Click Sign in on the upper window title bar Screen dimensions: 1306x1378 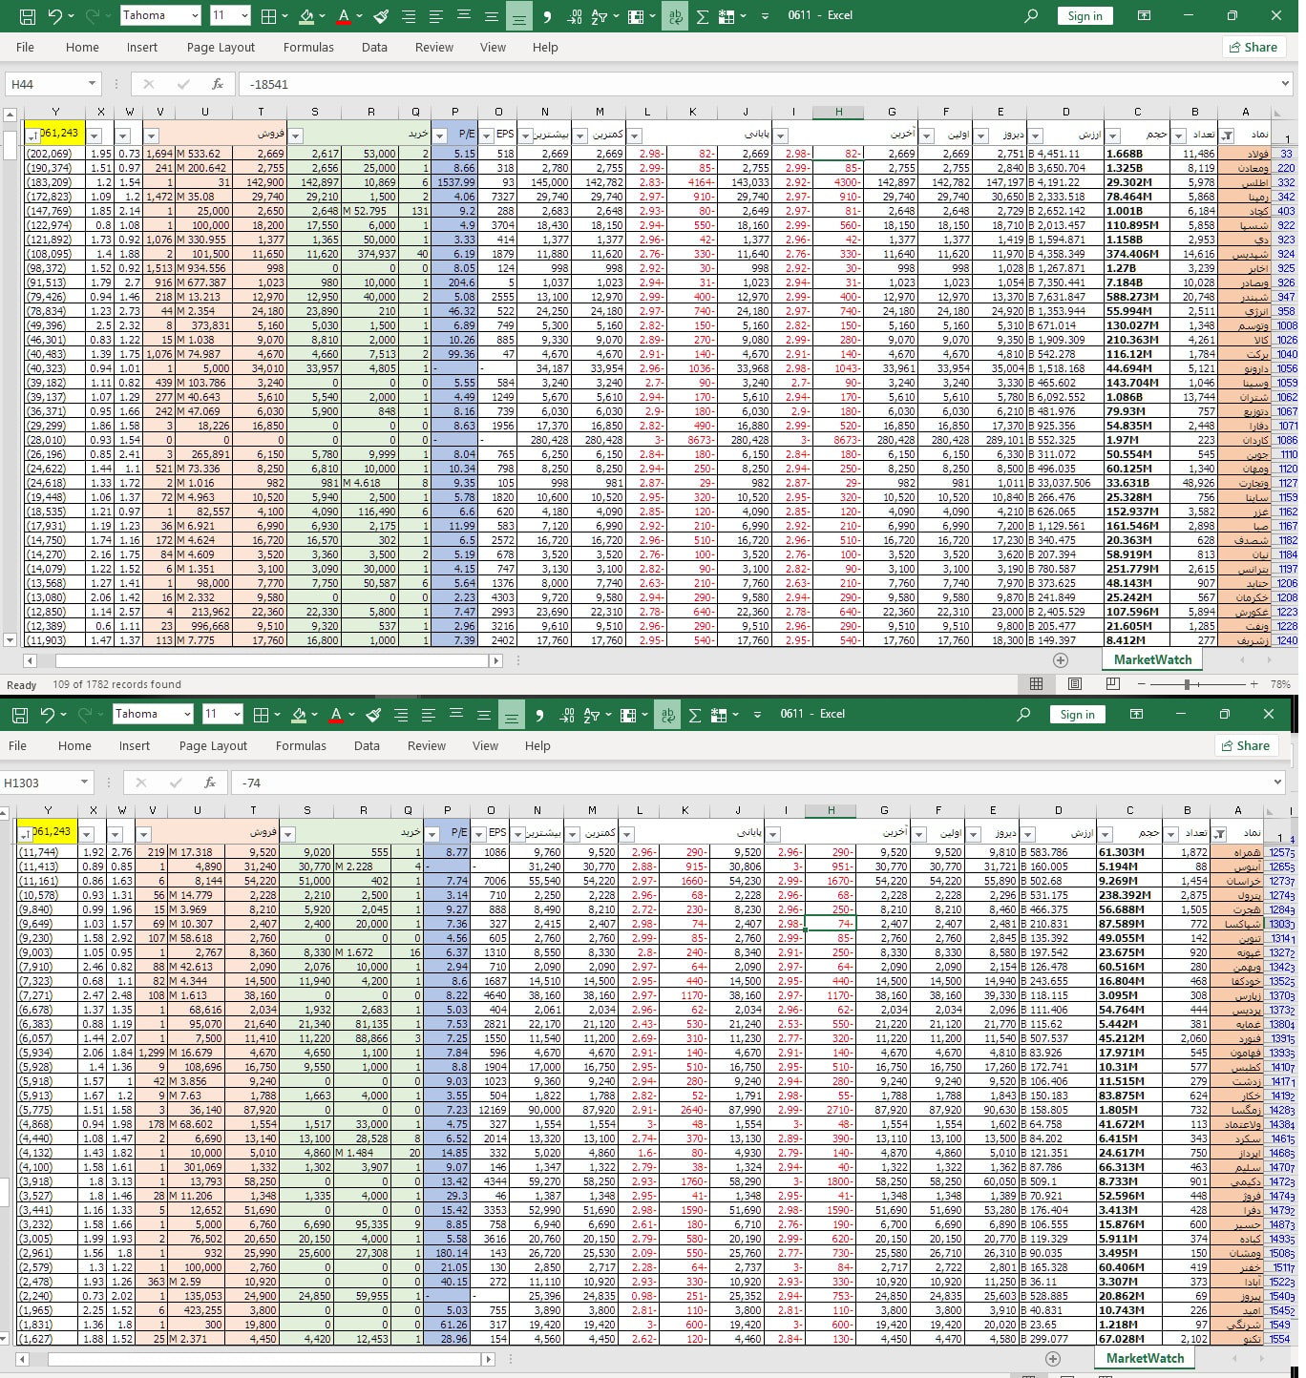(1085, 16)
